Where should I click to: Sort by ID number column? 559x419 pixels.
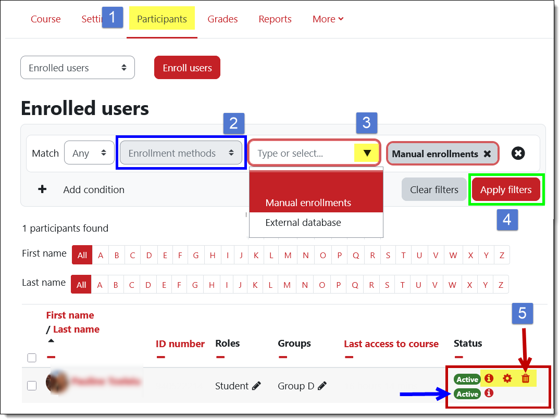(180, 344)
